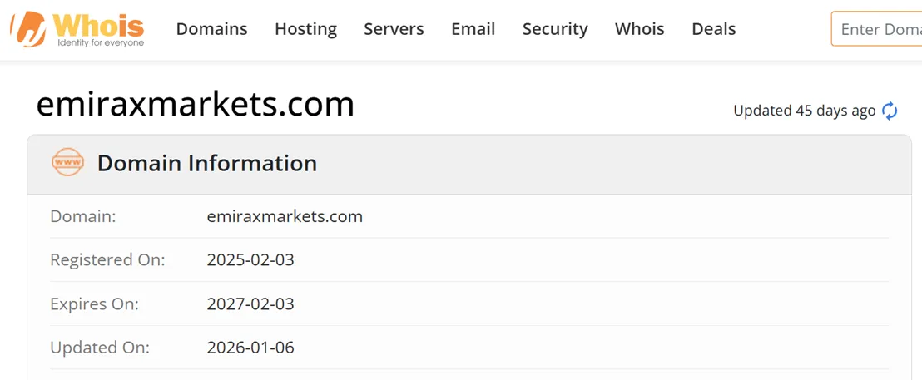Click the Registered On date 2025-02-03
The height and width of the screenshot is (380, 922).
[250, 259]
